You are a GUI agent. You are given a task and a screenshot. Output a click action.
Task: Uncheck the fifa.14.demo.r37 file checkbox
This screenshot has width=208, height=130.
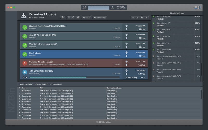(153, 23)
